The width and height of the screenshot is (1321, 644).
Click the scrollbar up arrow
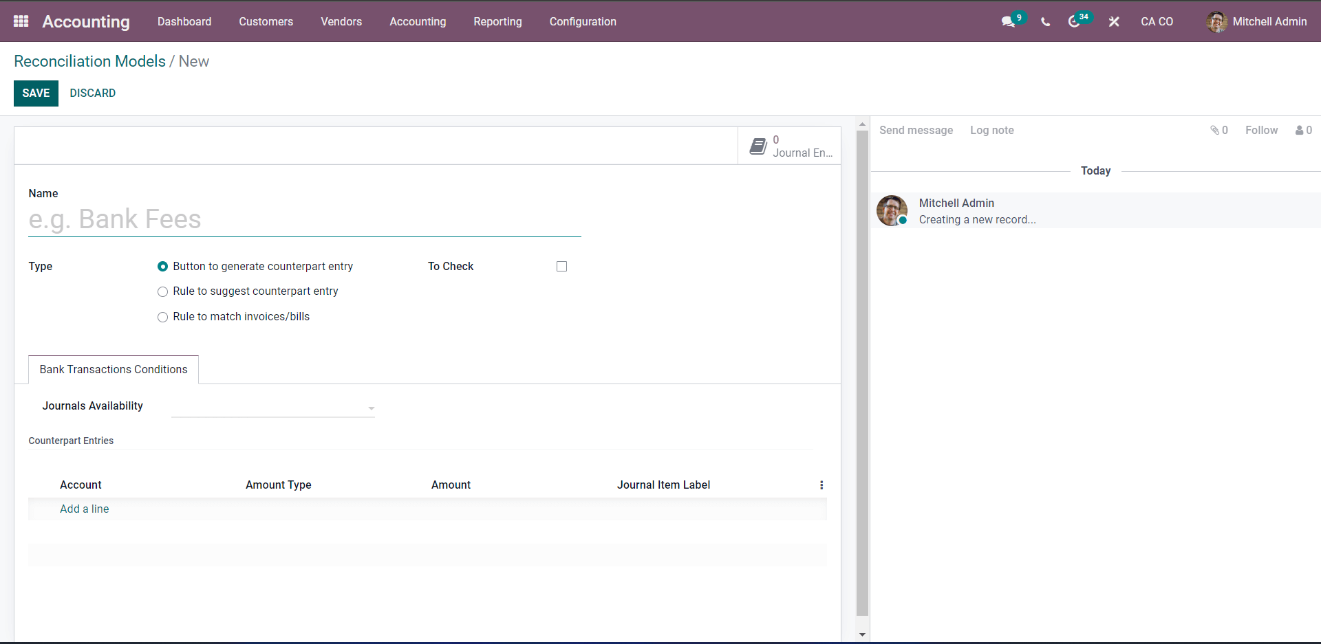(x=862, y=124)
